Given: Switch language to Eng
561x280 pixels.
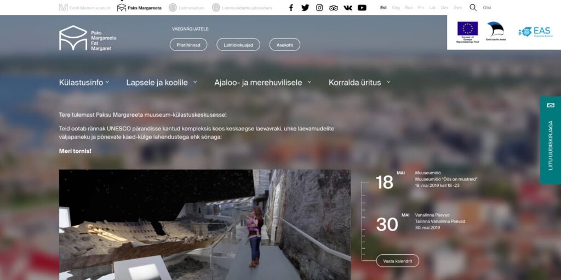Looking at the screenshot, I should [396, 8].
